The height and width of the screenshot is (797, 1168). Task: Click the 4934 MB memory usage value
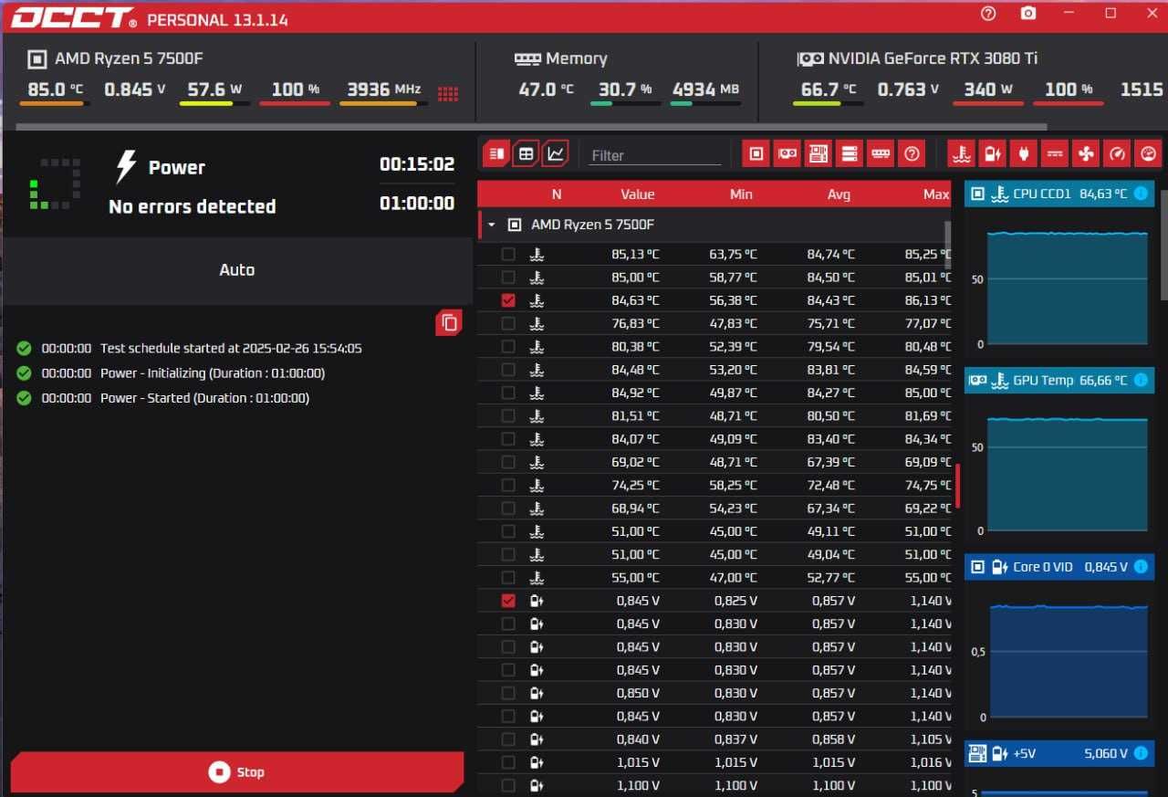[705, 89]
